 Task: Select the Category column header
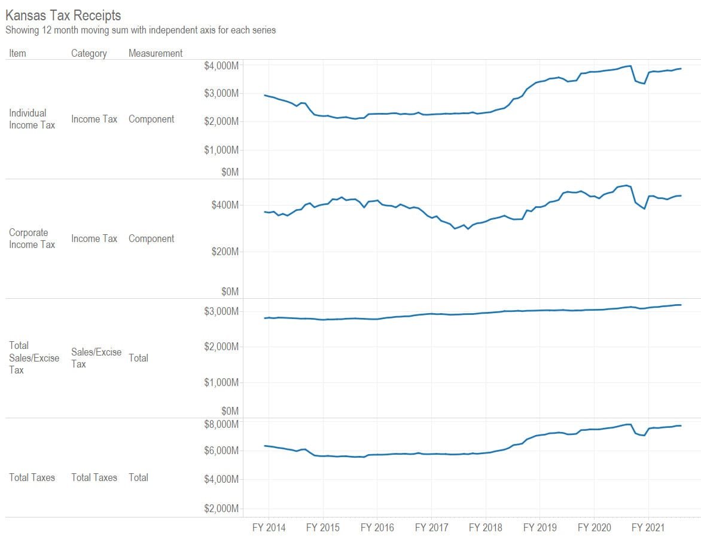point(89,53)
